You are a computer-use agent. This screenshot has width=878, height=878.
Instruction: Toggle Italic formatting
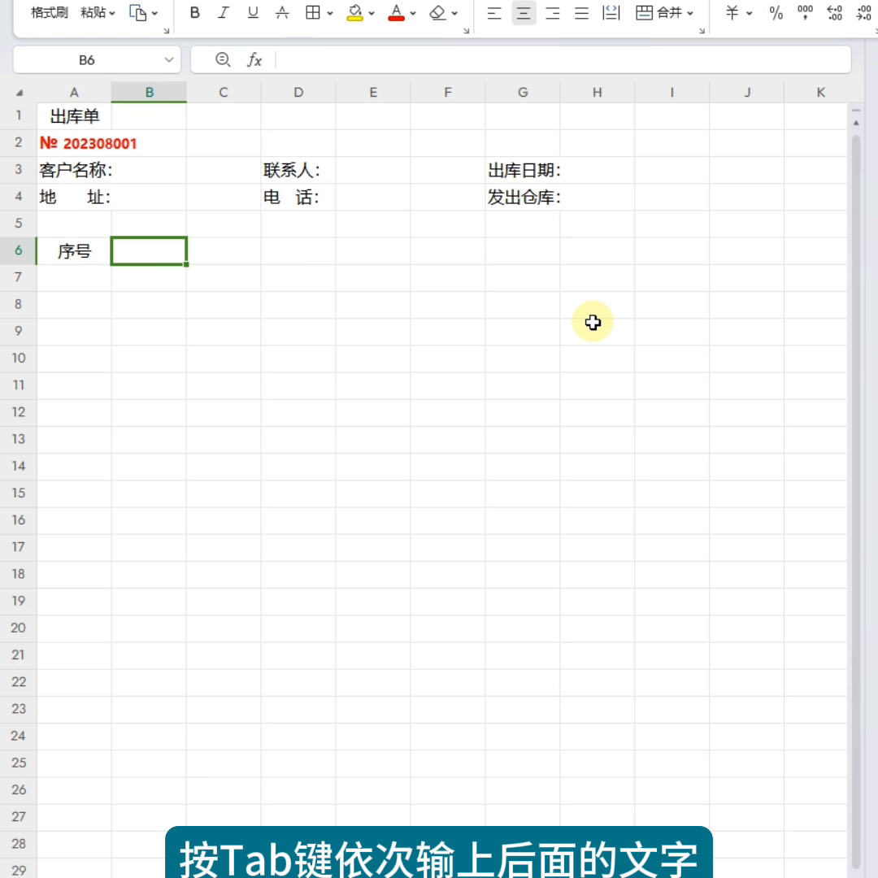[x=224, y=12]
